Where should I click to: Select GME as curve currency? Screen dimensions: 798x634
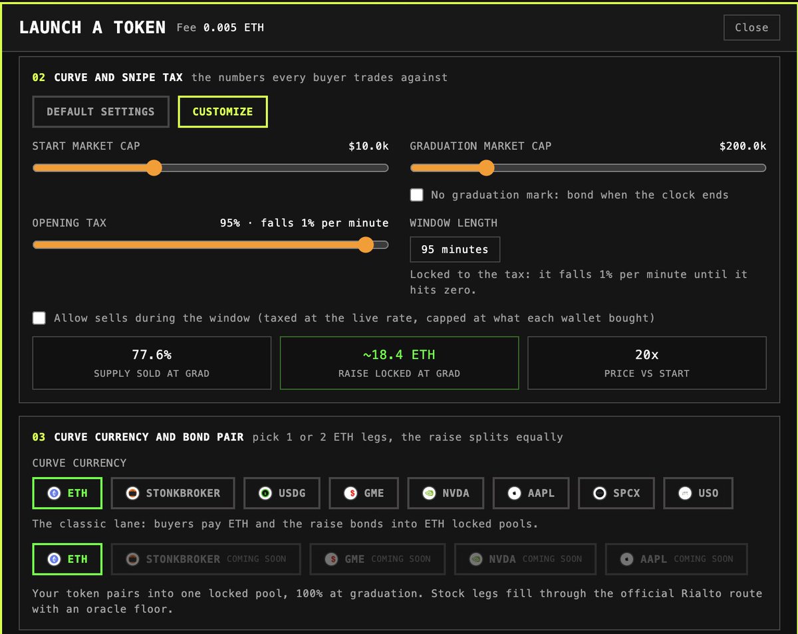[364, 493]
